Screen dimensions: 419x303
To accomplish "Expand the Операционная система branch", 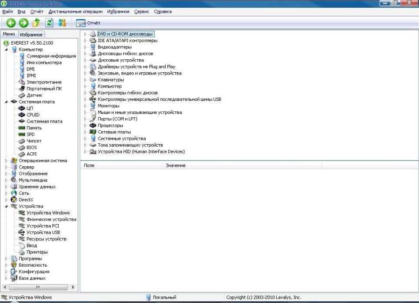I will pos(6,161).
